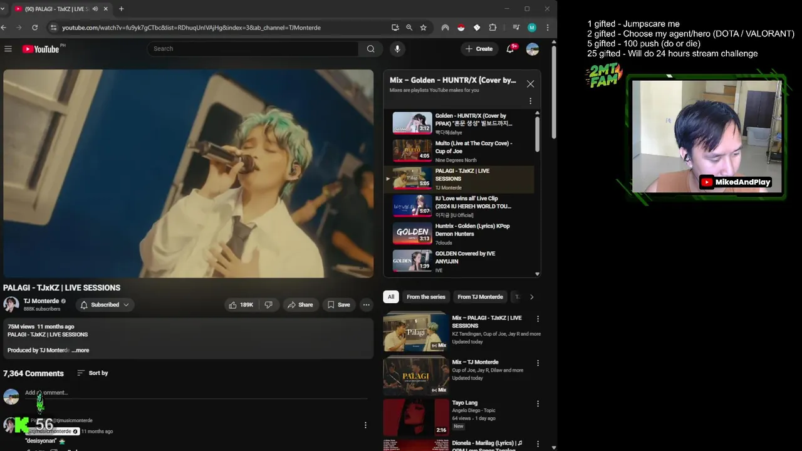Dislike the video
The height and width of the screenshot is (451, 802).
pyautogui.click(x=268, y=305)
